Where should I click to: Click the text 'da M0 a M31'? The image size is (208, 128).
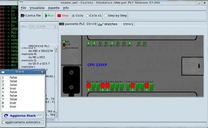(x=37, y=57)
